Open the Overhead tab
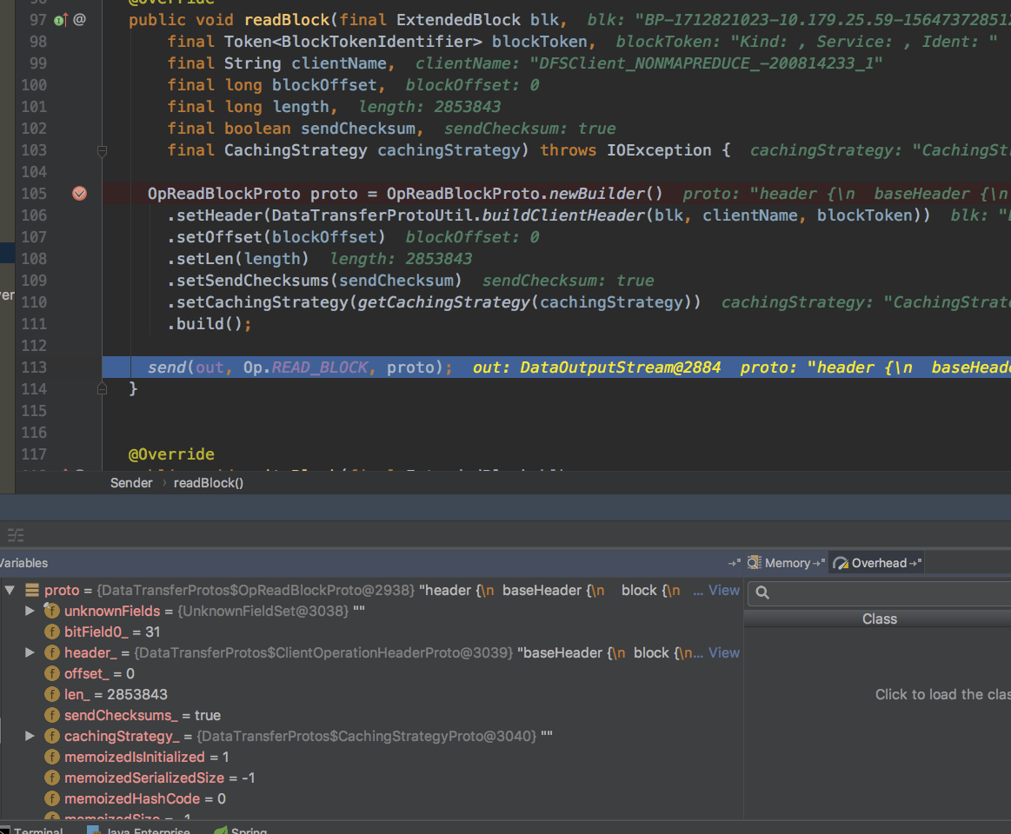Viewport: 1011px width, 834px height. [x=879, y=563]
